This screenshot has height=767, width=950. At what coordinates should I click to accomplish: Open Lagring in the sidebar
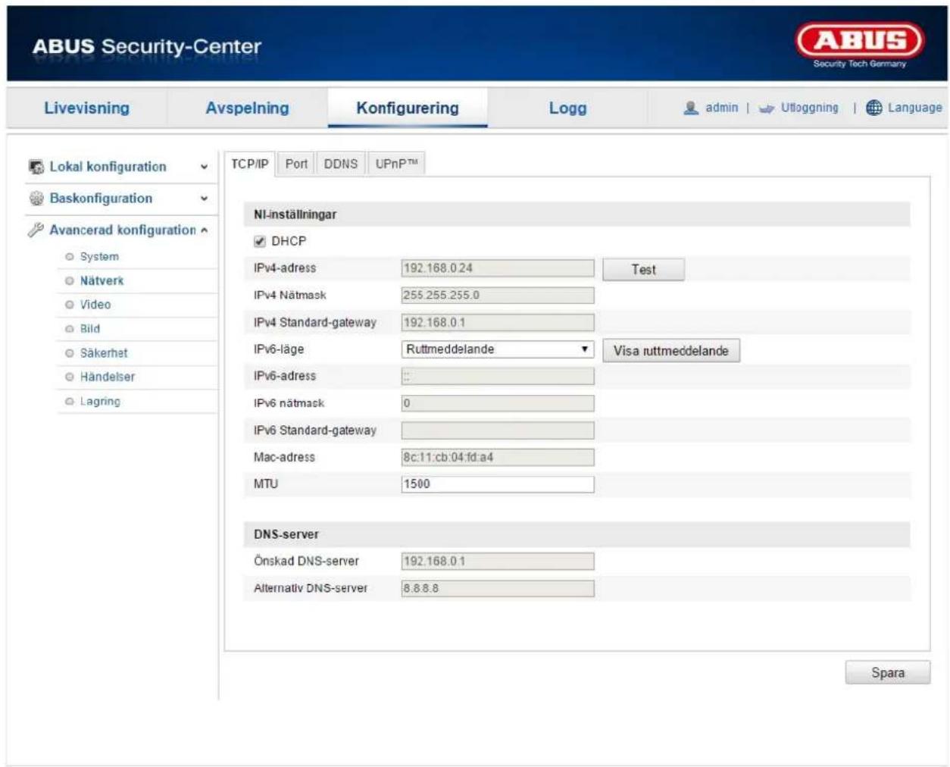(100, 402)
